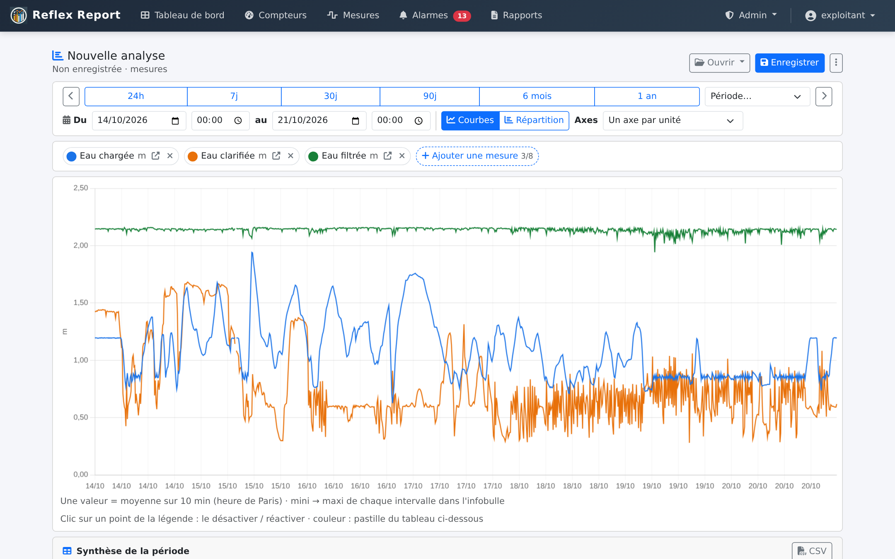Switch the view to Répartition
Viewport: 895px width, 559px height.
pos(534,120)
